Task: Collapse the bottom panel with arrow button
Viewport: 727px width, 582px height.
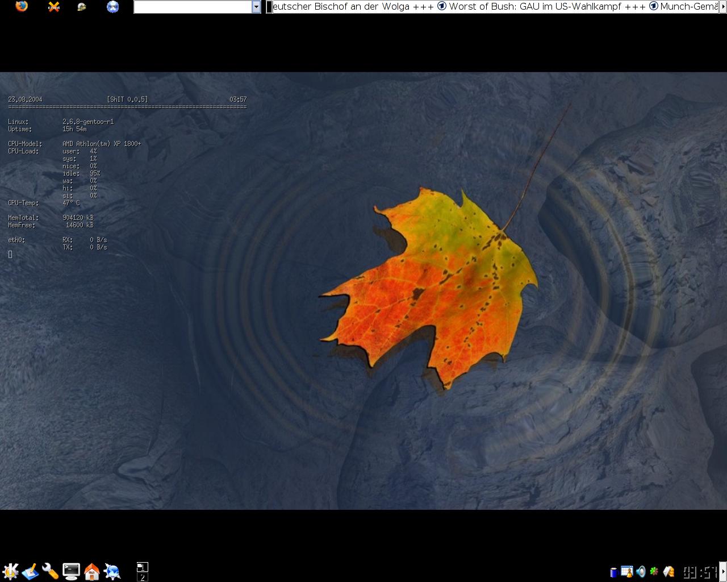Action: pyautogui.click(x=723, y=571)
